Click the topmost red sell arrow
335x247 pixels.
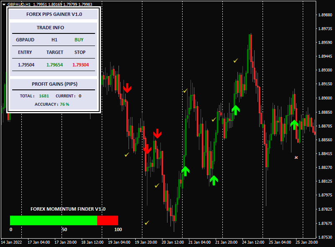127,88
